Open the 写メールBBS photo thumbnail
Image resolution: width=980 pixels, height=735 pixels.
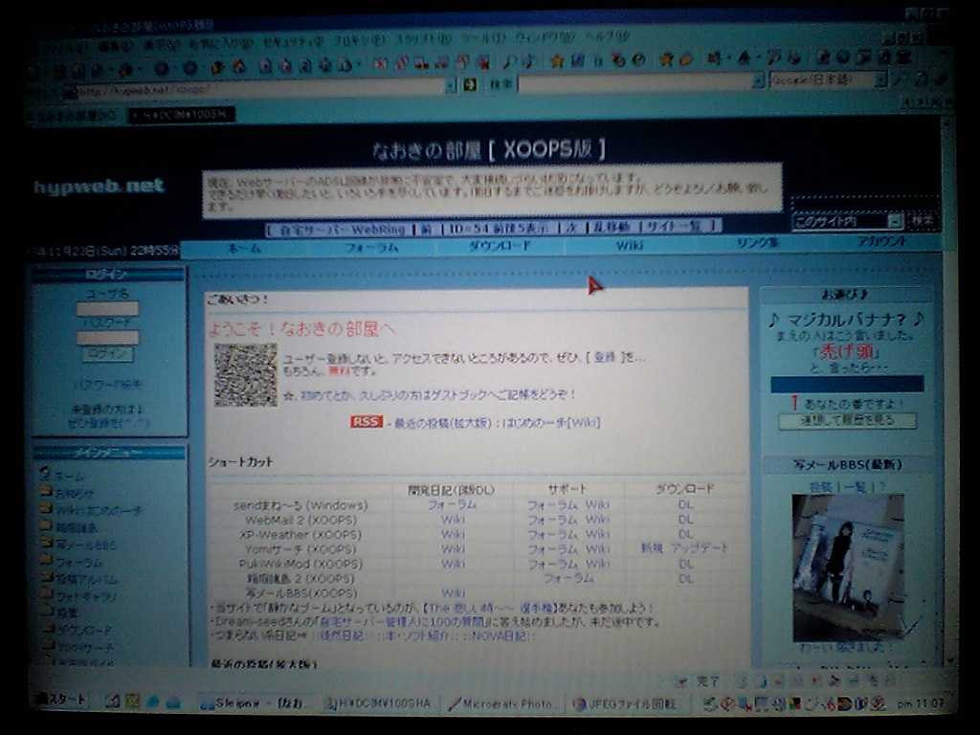tap(847, 567)
